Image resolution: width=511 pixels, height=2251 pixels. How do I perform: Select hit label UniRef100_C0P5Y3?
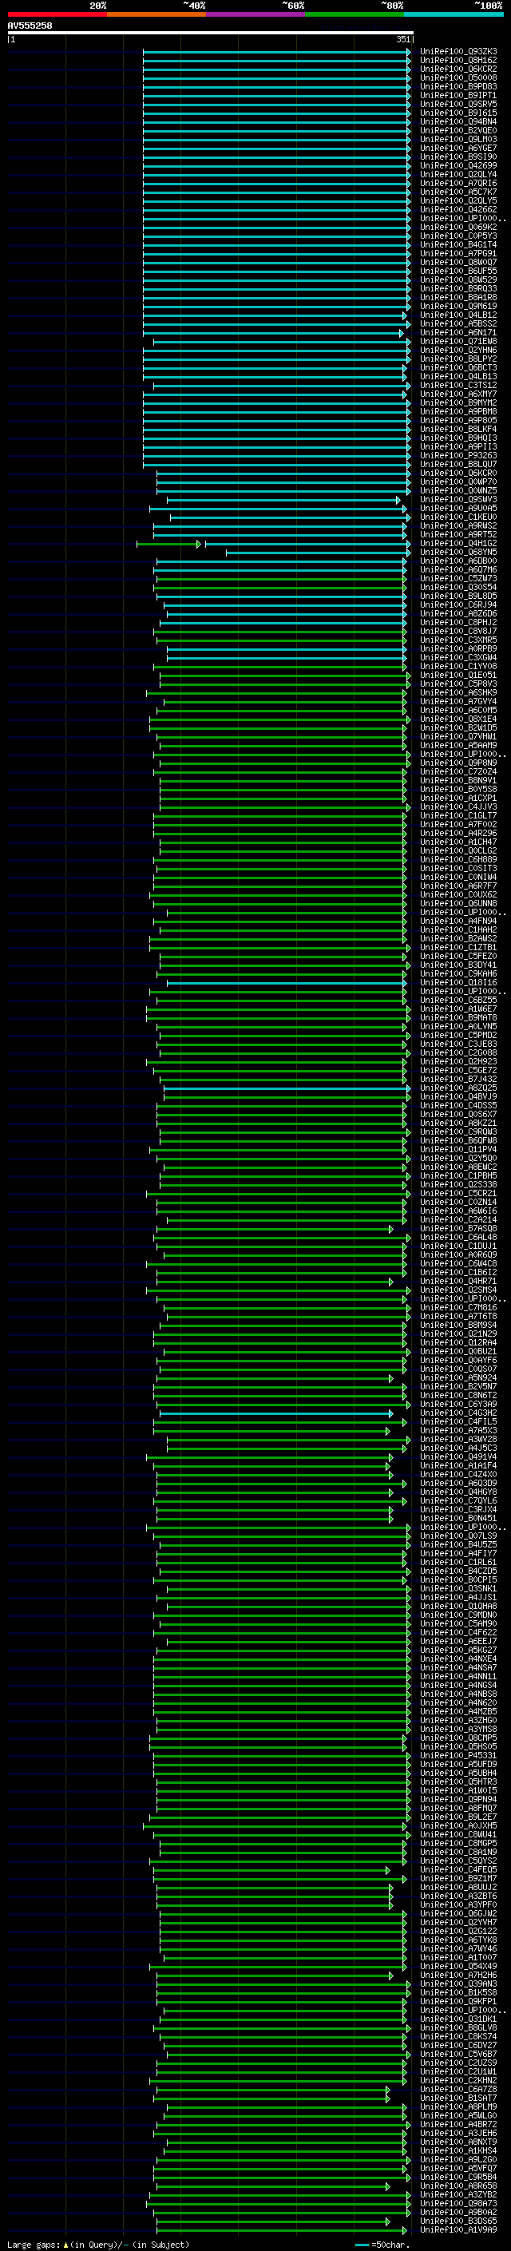(x=458, y=236)
